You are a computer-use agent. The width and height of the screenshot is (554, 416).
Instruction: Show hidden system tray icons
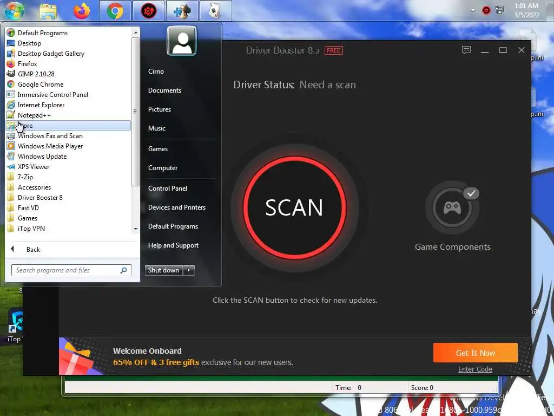(473, 10)
